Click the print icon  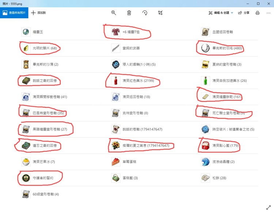click(258, 13)
